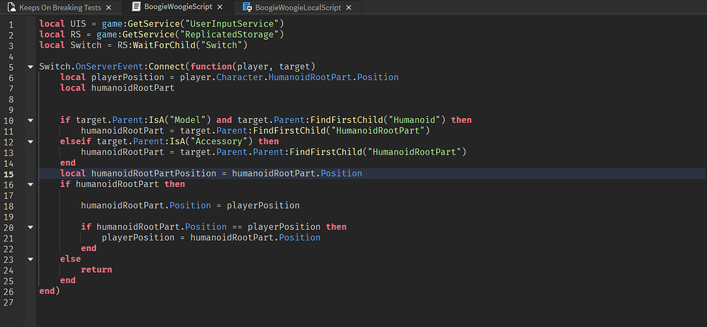Click the end keyword on line 14
The image size is (707, 327).
(68, 163)
